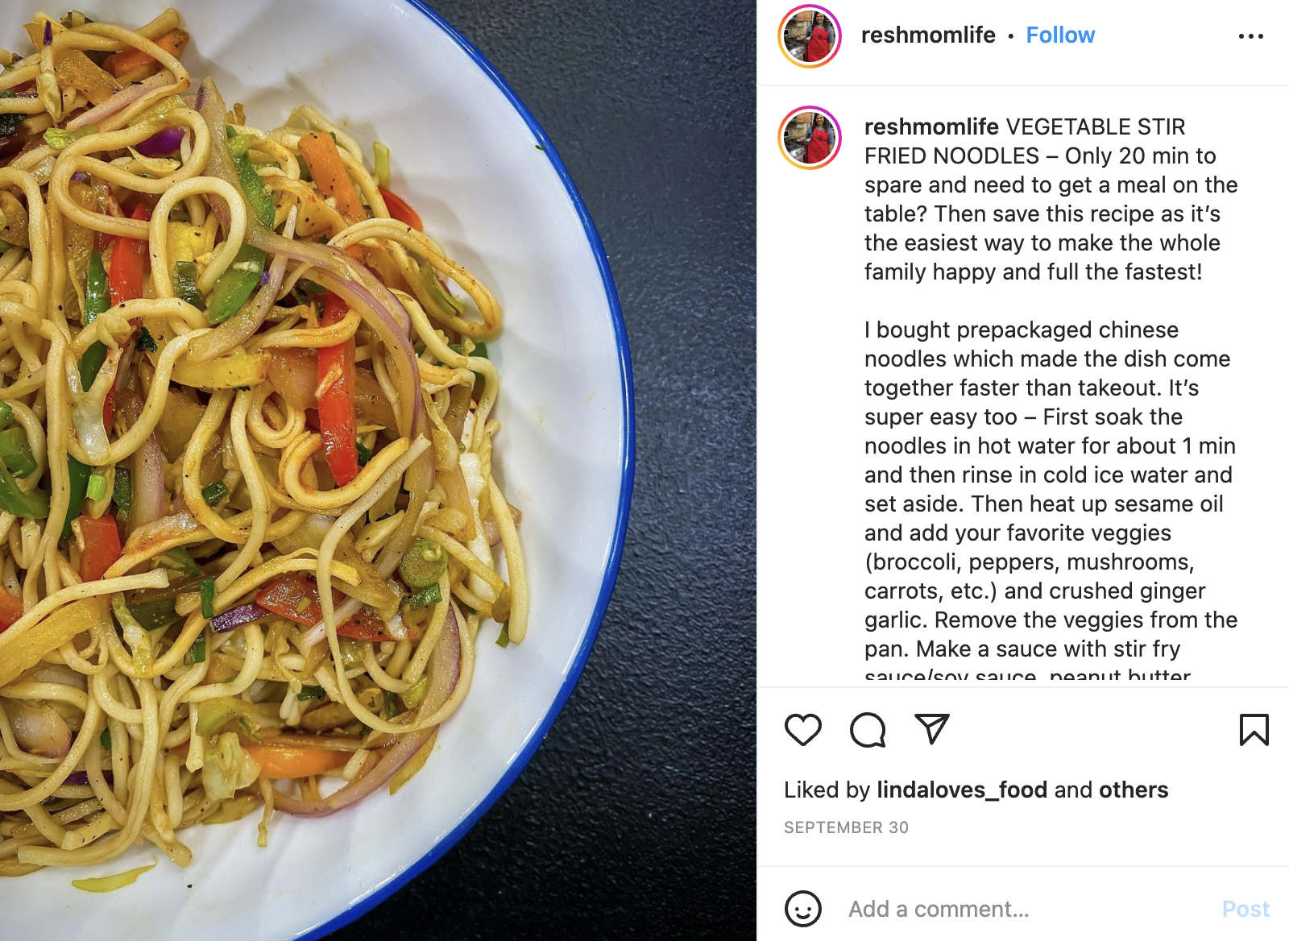
Task: Open reshmomlife username in the header
Action: coord(928,35)
